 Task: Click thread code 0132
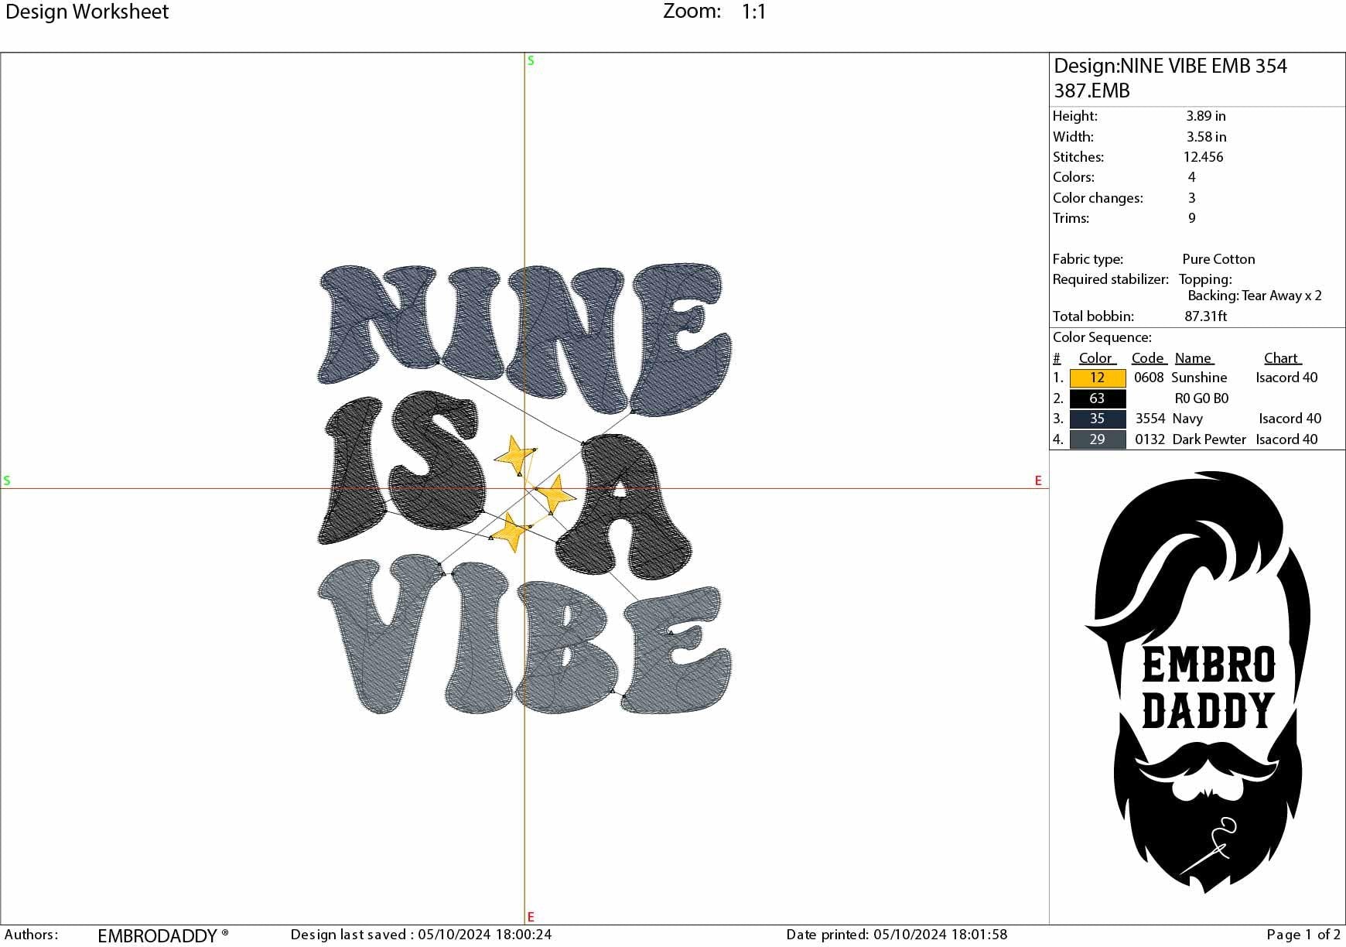tap(1150, 439)
